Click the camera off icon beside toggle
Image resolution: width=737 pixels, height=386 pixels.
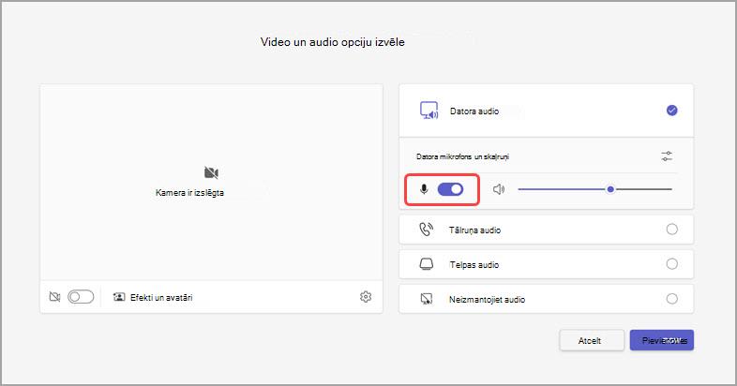coord(55,297)
